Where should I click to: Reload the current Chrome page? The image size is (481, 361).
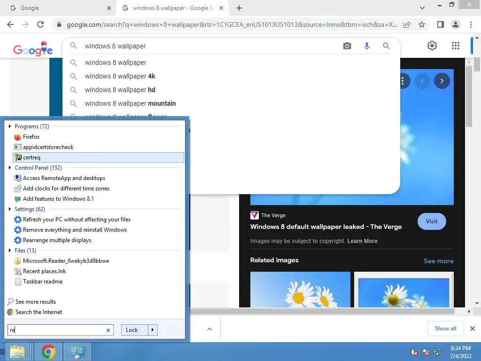pyautogui.click(x=40, y=24)
